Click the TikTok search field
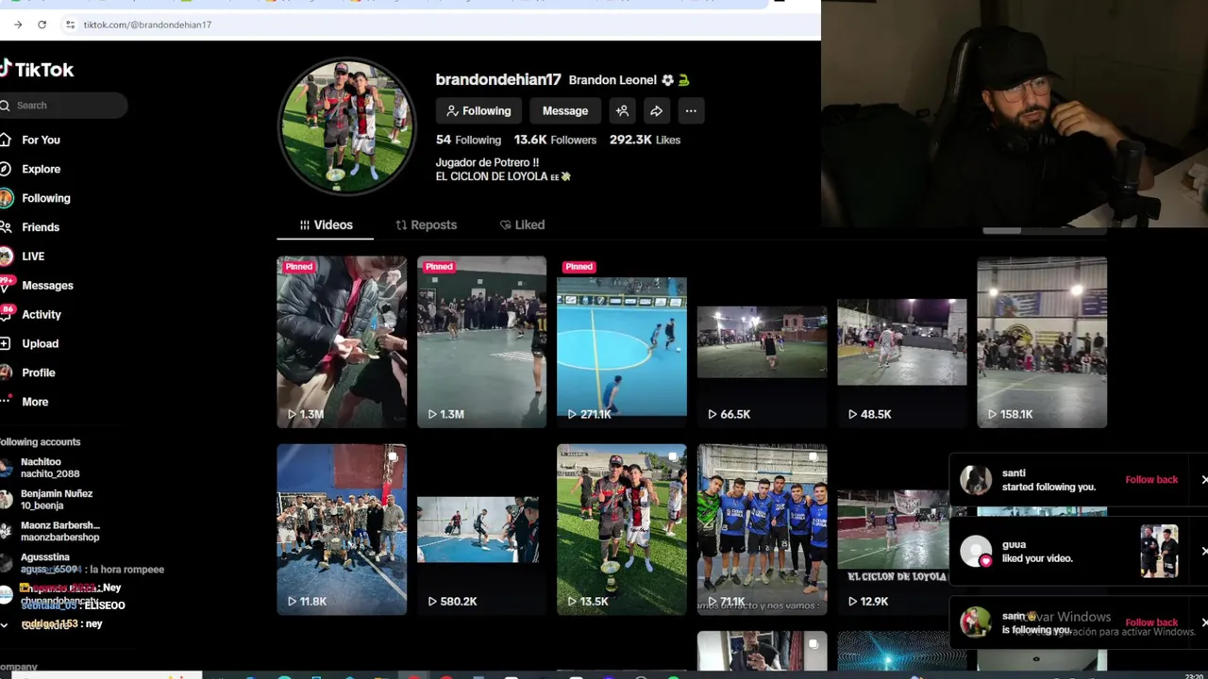The image size is (1208, 679). click(63, 106)
